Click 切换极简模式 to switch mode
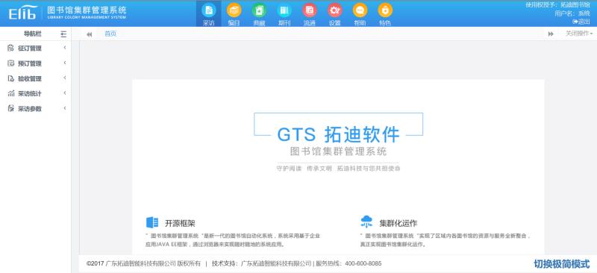This screenshot has height=273, width=597. [x=562, y=263]
